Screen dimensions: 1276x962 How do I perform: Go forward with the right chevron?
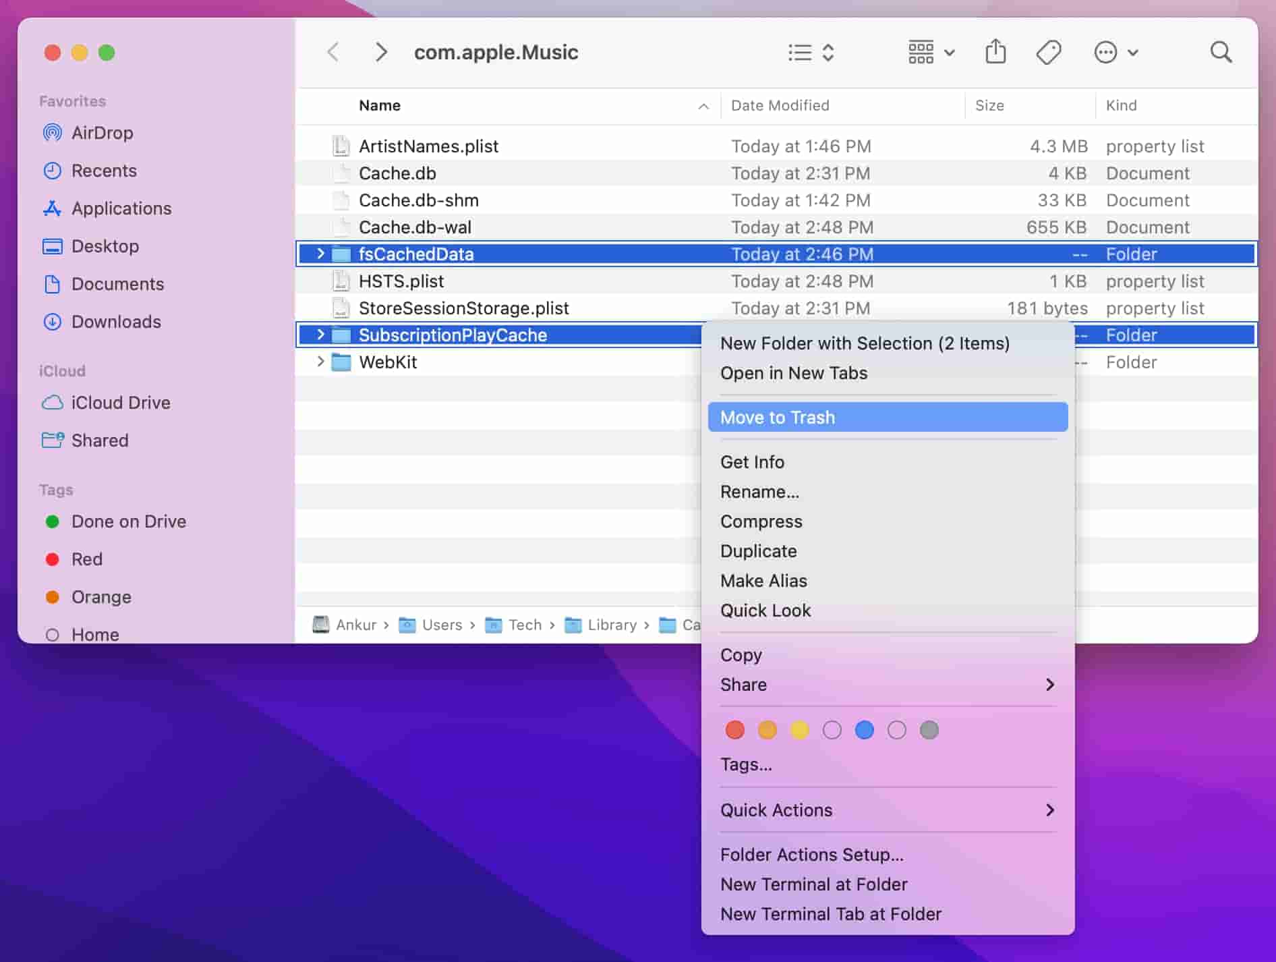point(381,52)
